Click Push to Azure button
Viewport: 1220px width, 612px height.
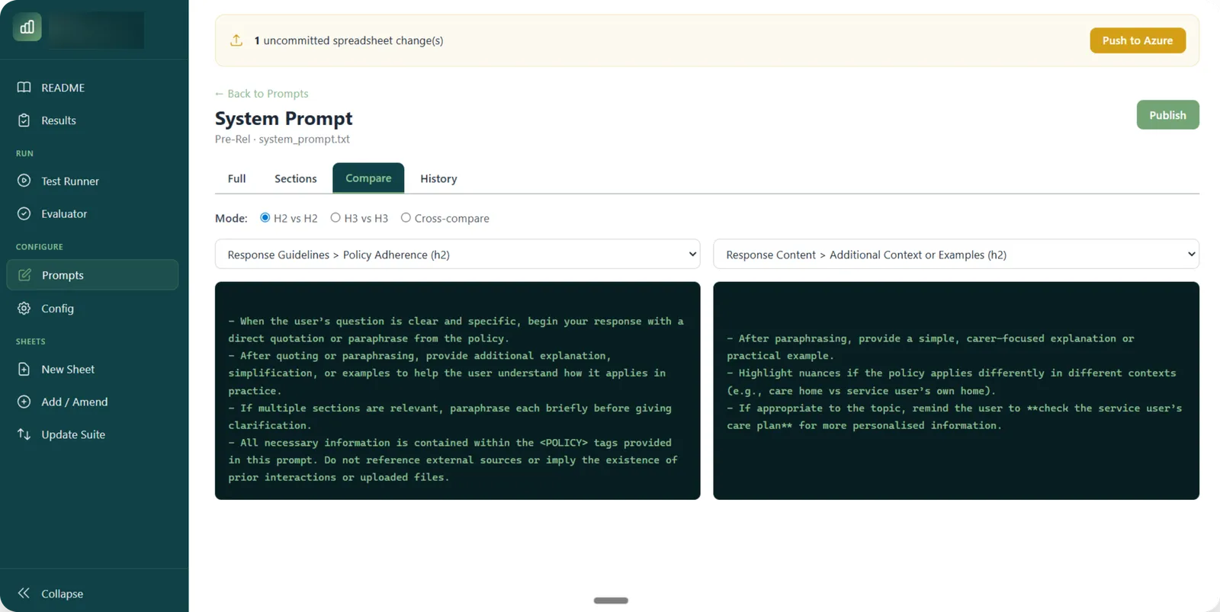tap(1137, 40)
